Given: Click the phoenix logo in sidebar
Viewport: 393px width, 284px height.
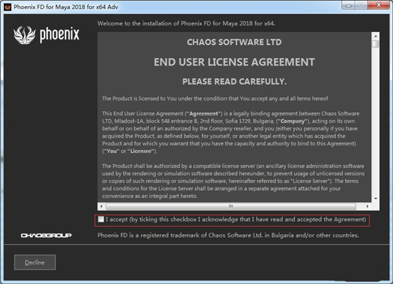Looking at the screenshot, I should (x=47, y=35).
